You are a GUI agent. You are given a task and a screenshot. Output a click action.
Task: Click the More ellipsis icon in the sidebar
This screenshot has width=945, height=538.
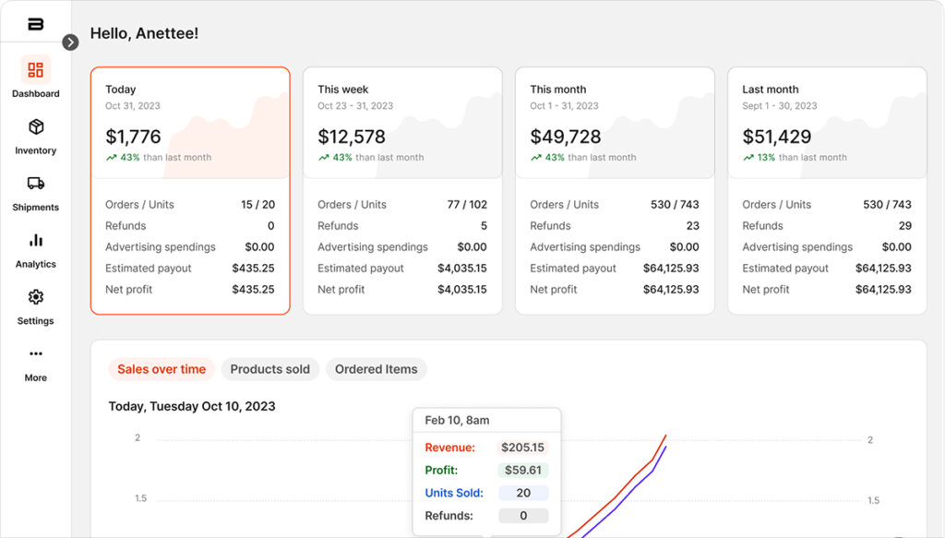35,354
